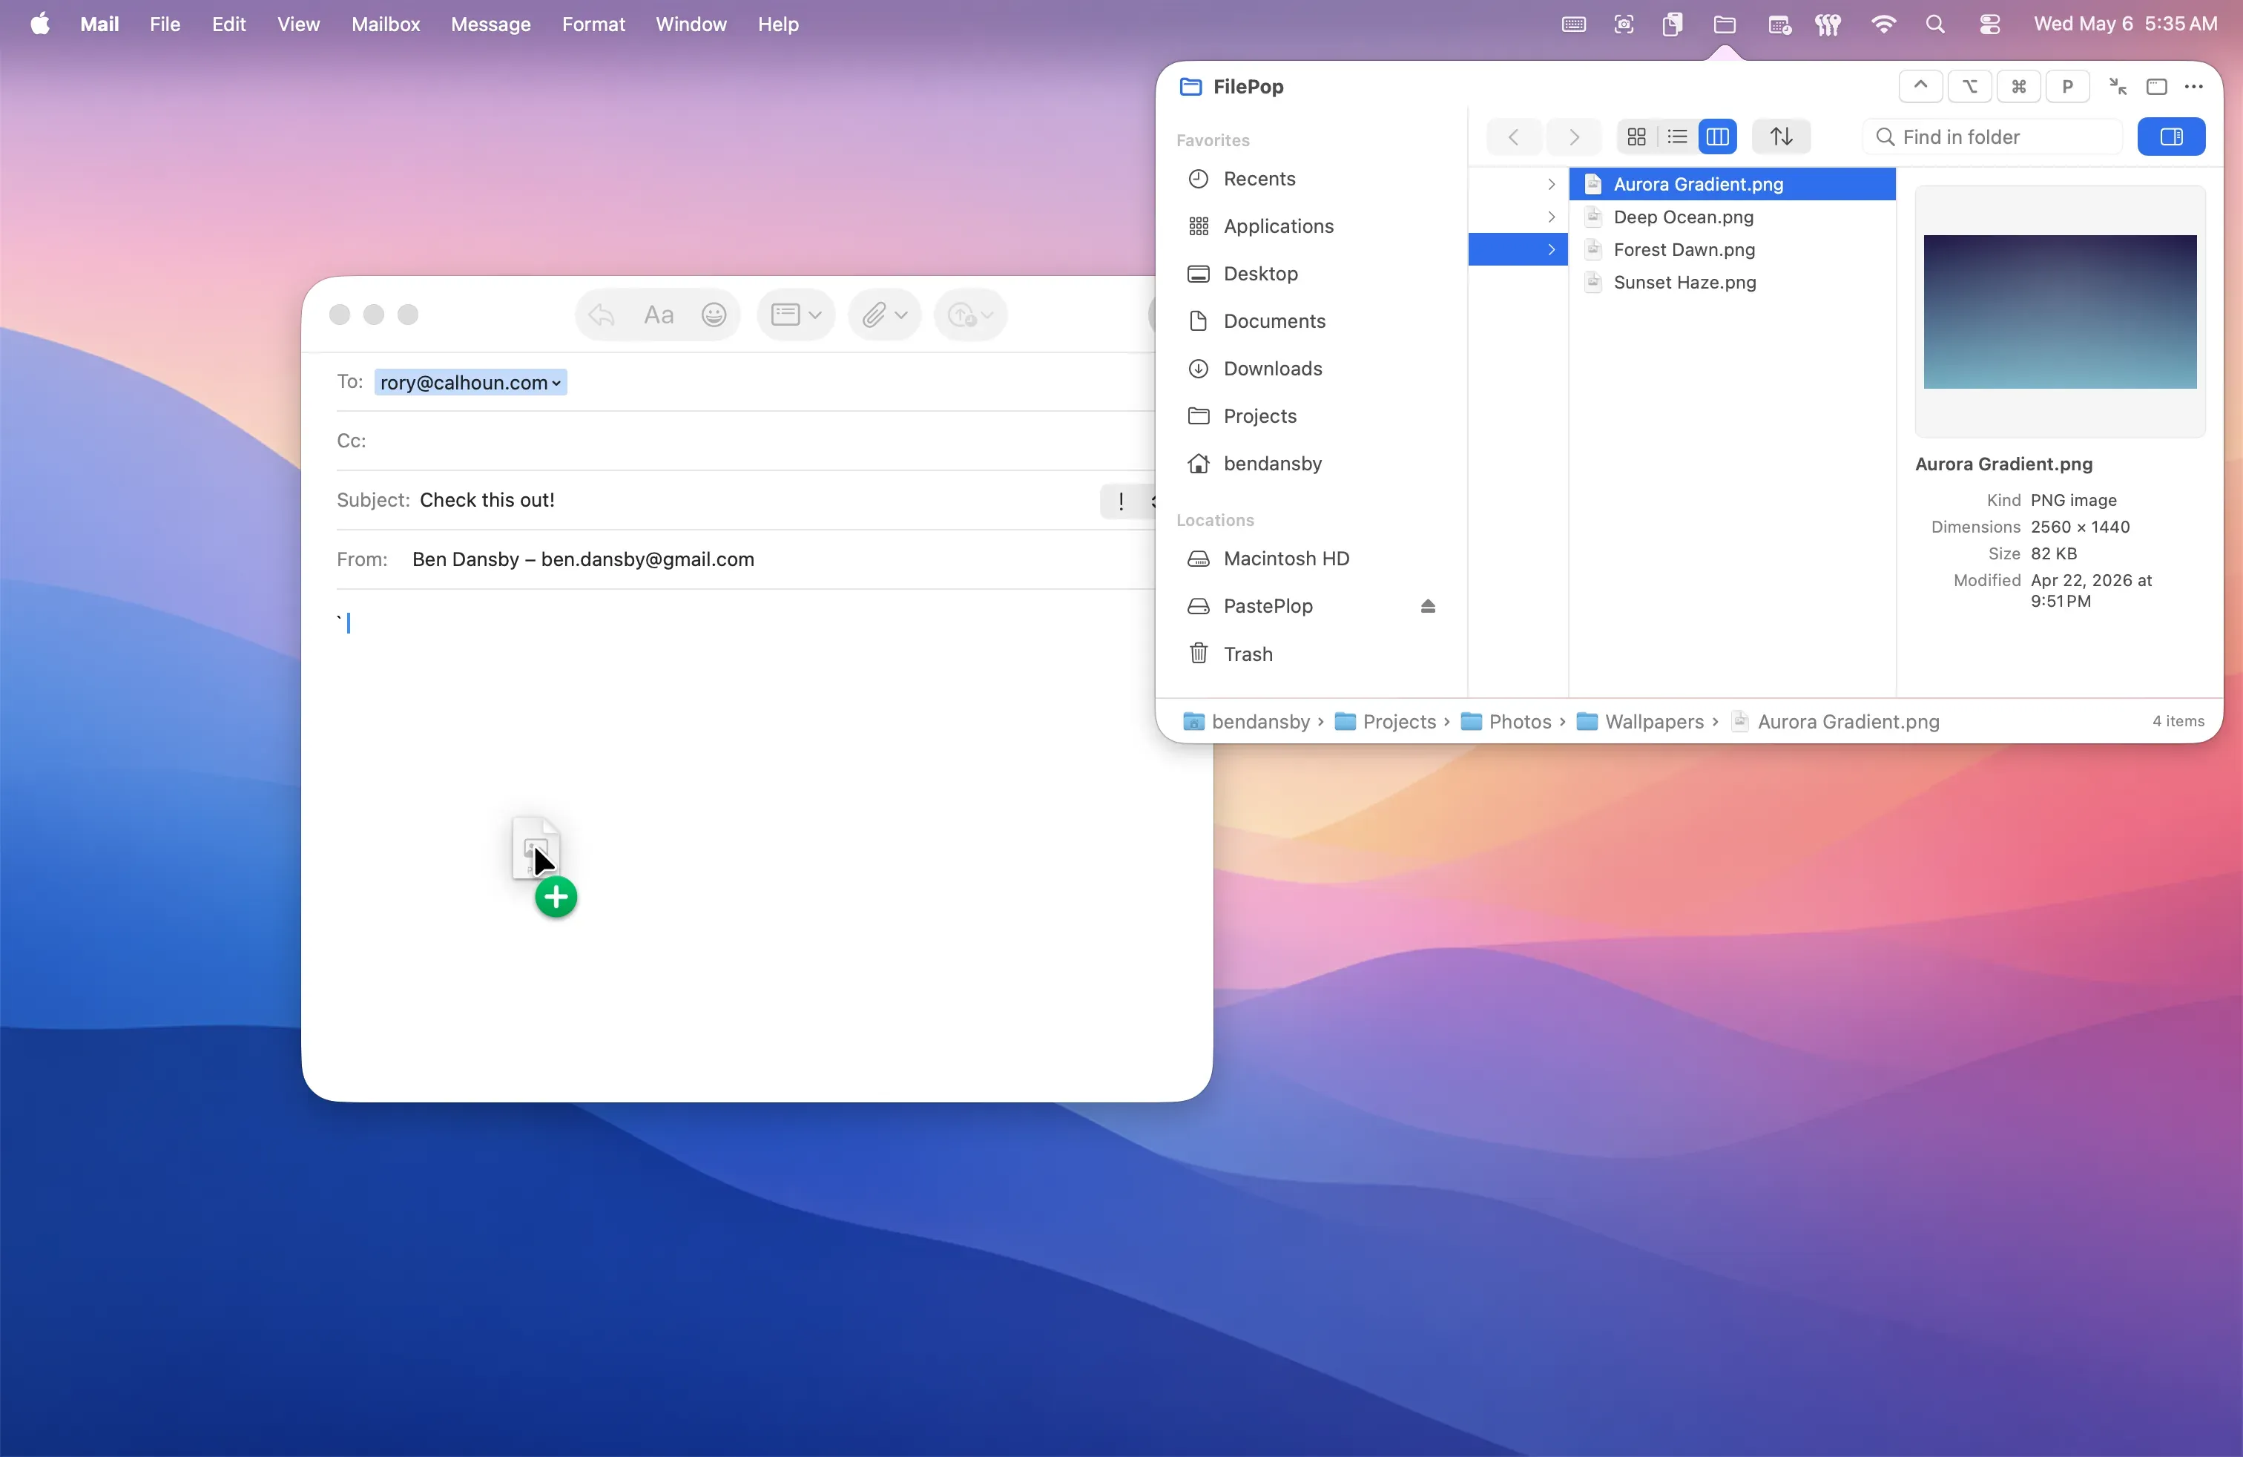Click the reply arrow in compose toolbar
This screenshot has height=1457, width=2243.
(x=602, y=315)
